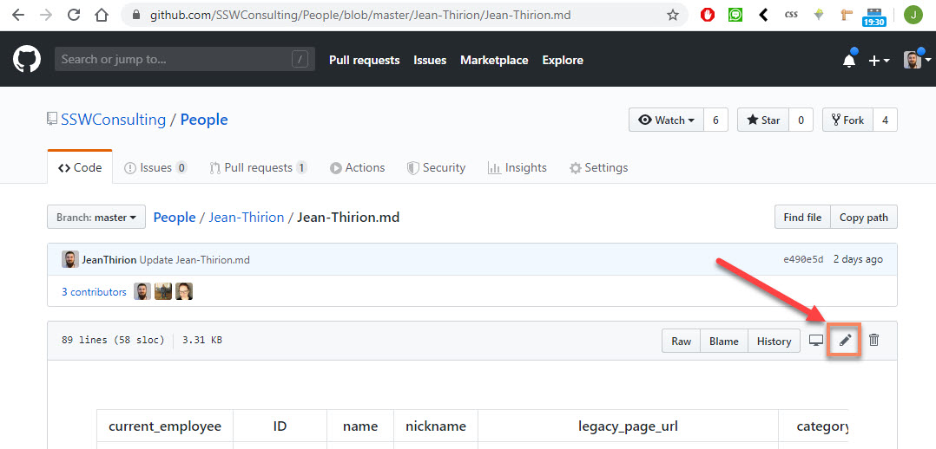Reload the page
The image size is (936, 449).
74,15
